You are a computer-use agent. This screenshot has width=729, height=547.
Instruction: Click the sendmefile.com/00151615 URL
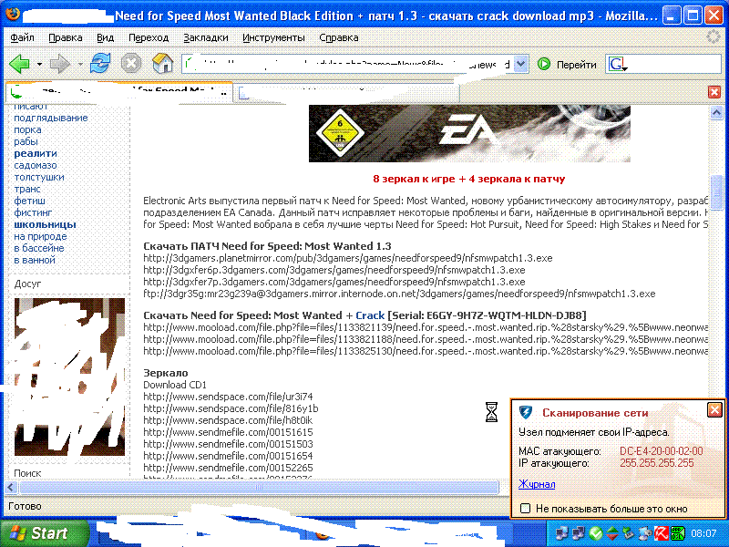tap(229, 432)
